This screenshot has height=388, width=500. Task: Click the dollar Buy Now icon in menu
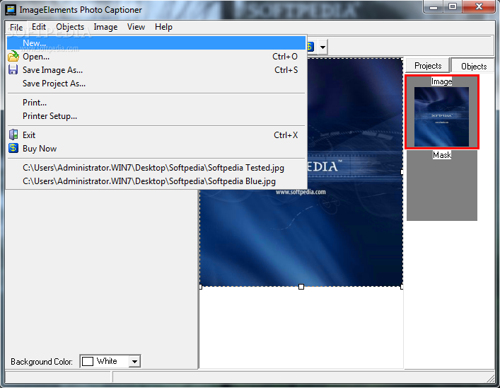(x=13, y=148)
